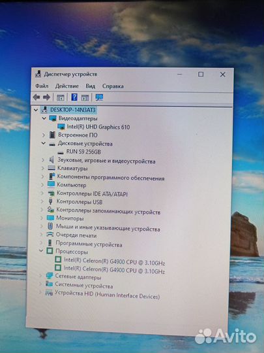Screen dimensions: 264x353
Task: Click the RUN S9 256GB disk icon
Action: (61, 152)
